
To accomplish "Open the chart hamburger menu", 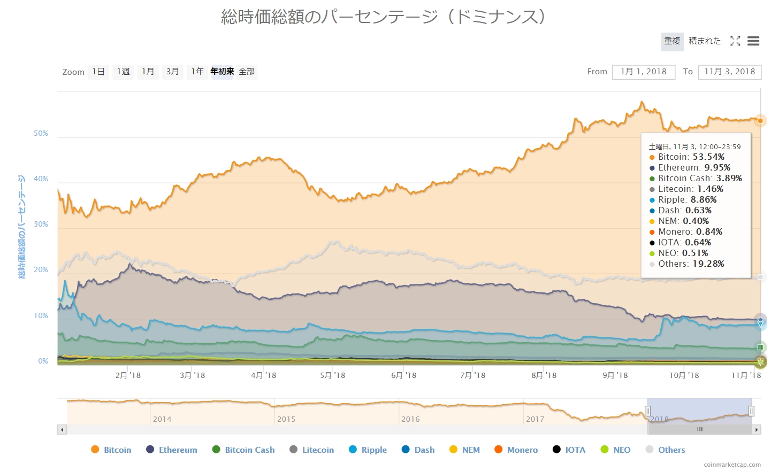I will point(753,41).
